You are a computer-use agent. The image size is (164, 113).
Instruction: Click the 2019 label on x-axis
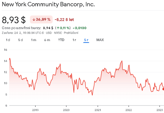(x=35, y=110)
